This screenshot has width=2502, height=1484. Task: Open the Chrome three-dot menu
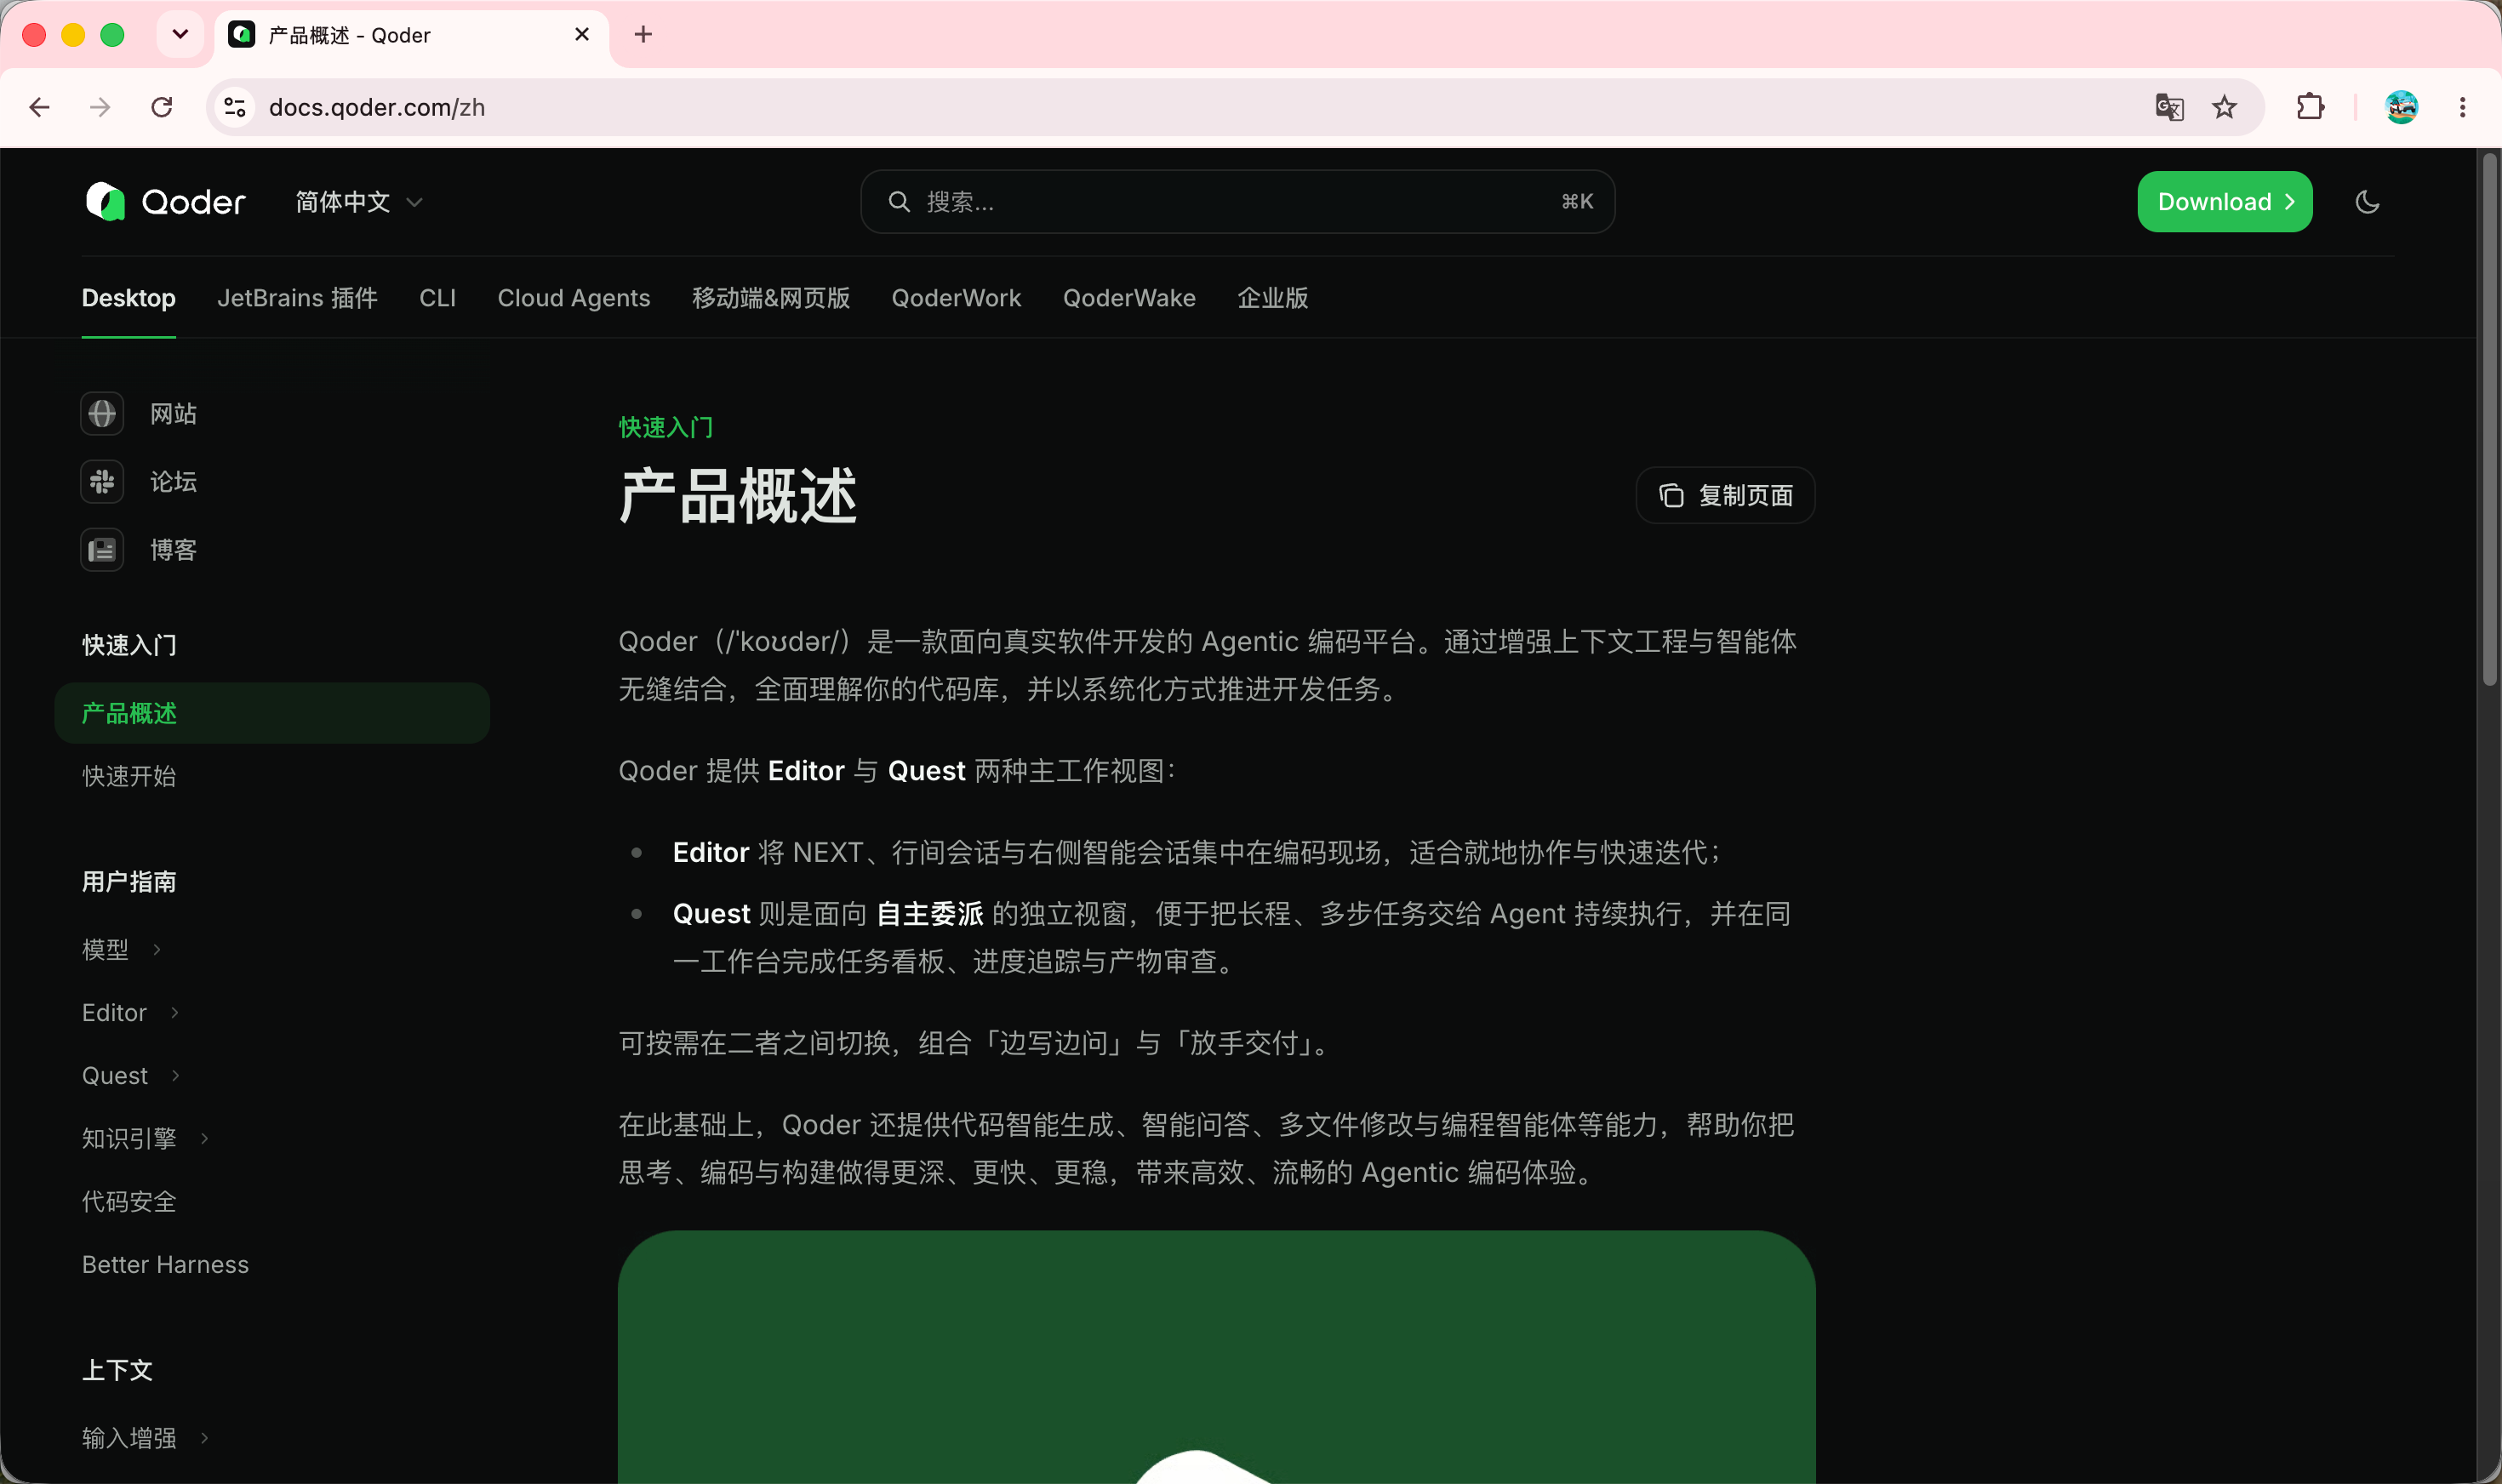[2462, 107]
